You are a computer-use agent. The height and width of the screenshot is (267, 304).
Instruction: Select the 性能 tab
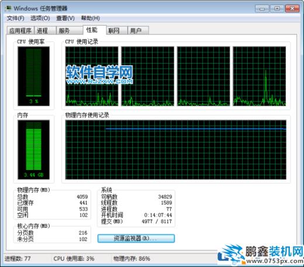point(95,30)
